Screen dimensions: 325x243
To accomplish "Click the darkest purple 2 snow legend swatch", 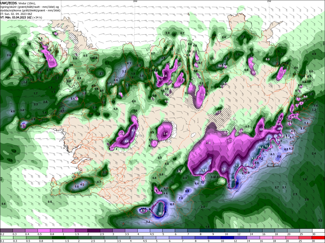I will coord(94,231).
